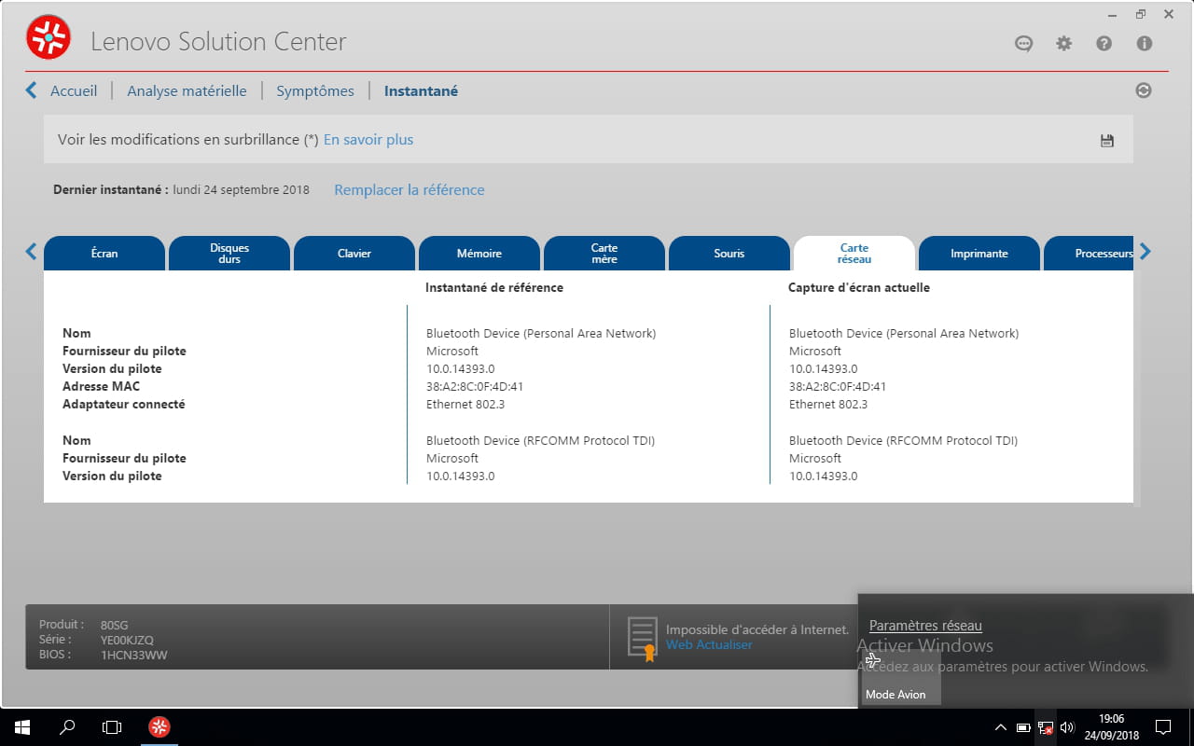Click the volume speaker tray icon
The image size is (1194, 746).
click(x=1068, y=727)
